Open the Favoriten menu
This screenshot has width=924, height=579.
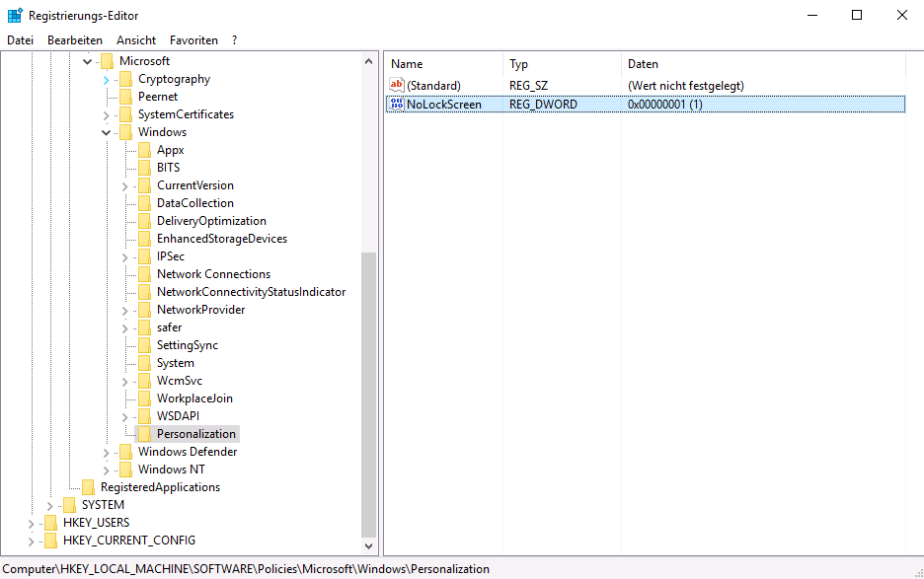click(193, 39)
